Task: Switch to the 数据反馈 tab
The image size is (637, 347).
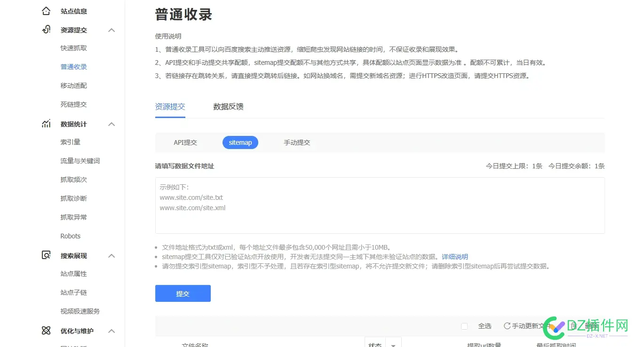Action: click(x=228, y=106)
